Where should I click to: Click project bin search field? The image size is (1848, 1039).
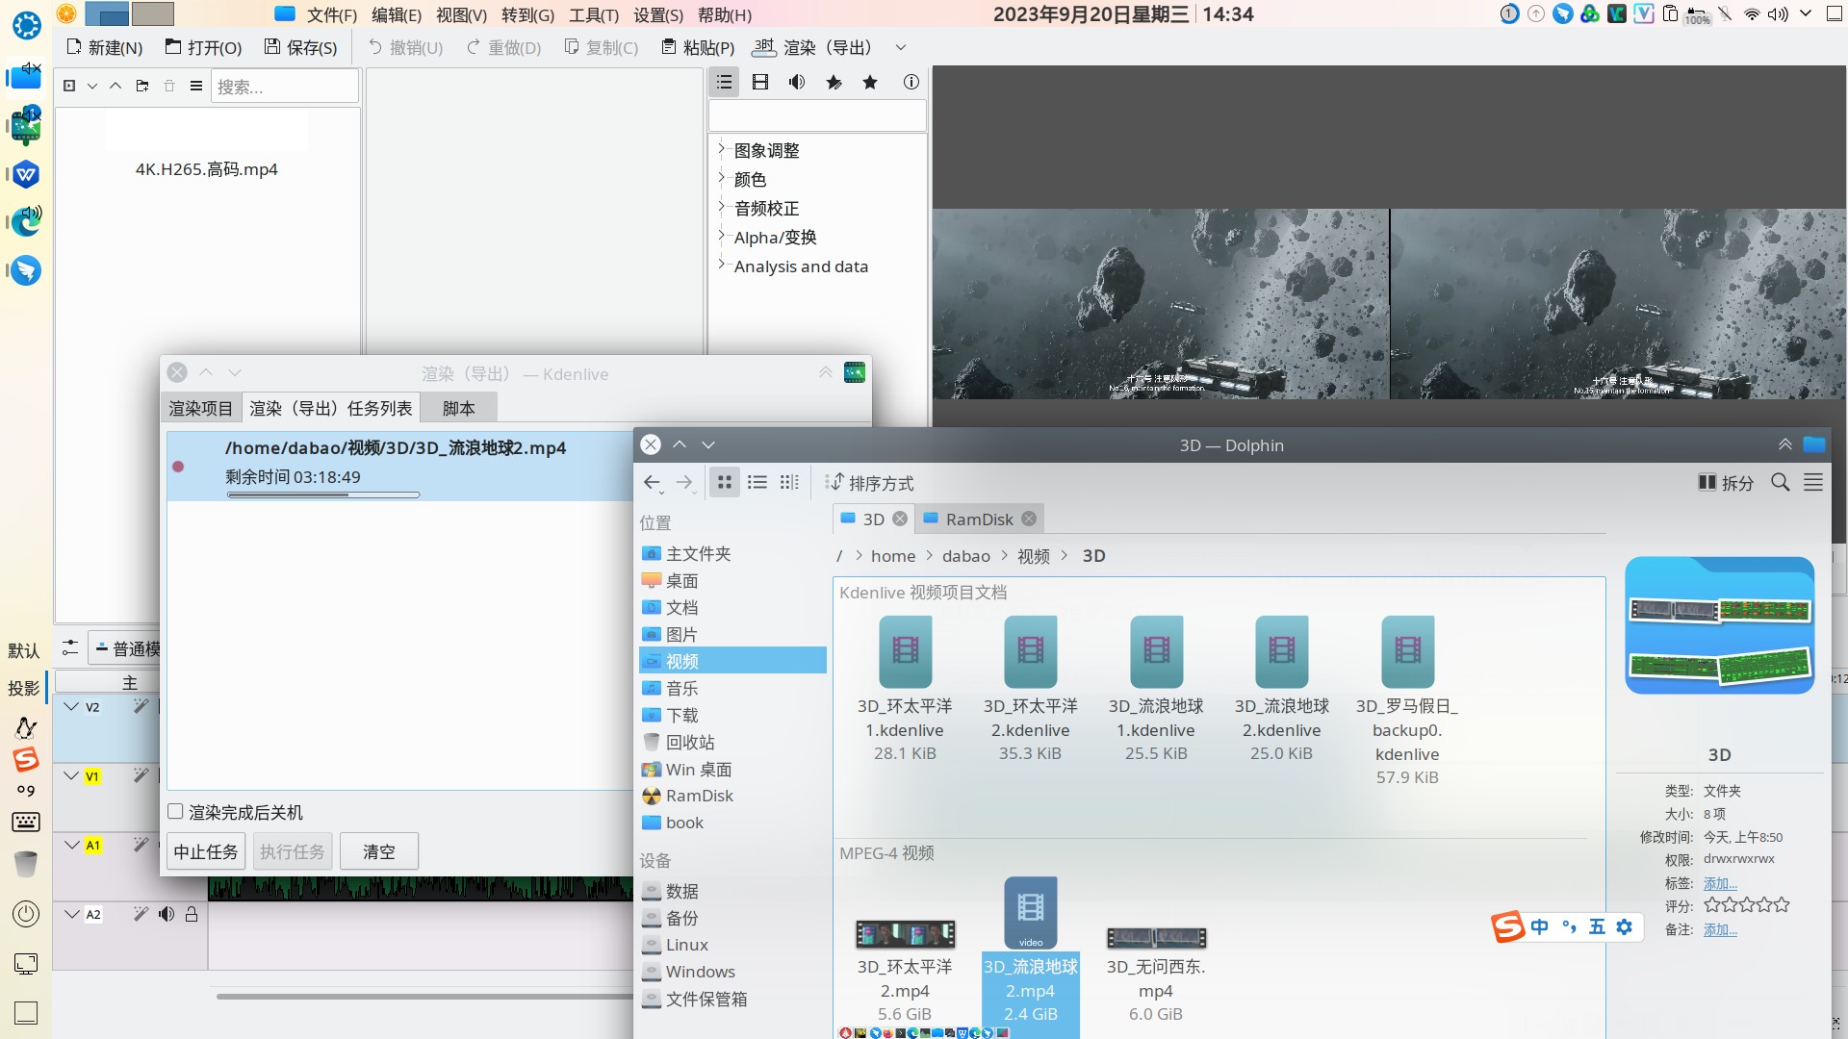(285, 86)
